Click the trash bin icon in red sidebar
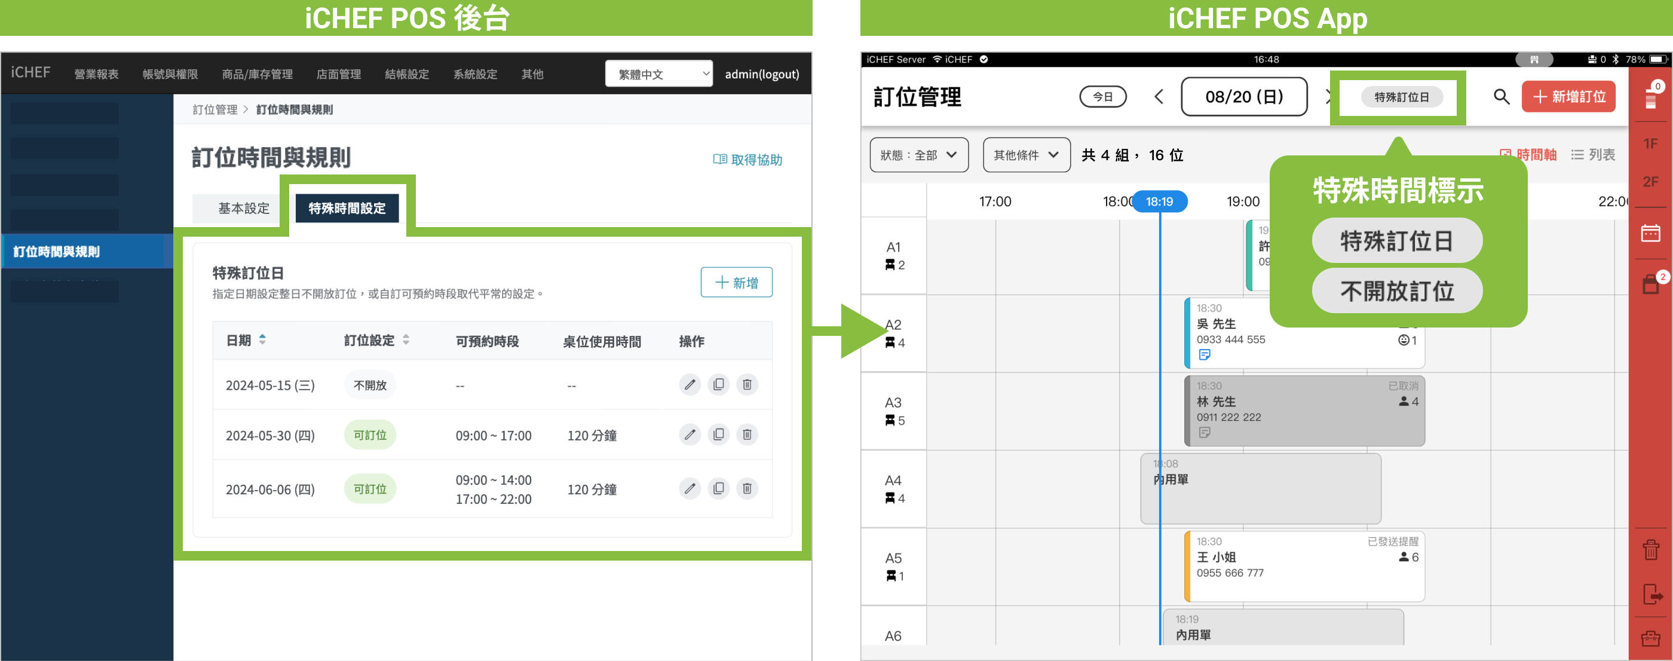1673x661 pixels. click(1650, 550)
